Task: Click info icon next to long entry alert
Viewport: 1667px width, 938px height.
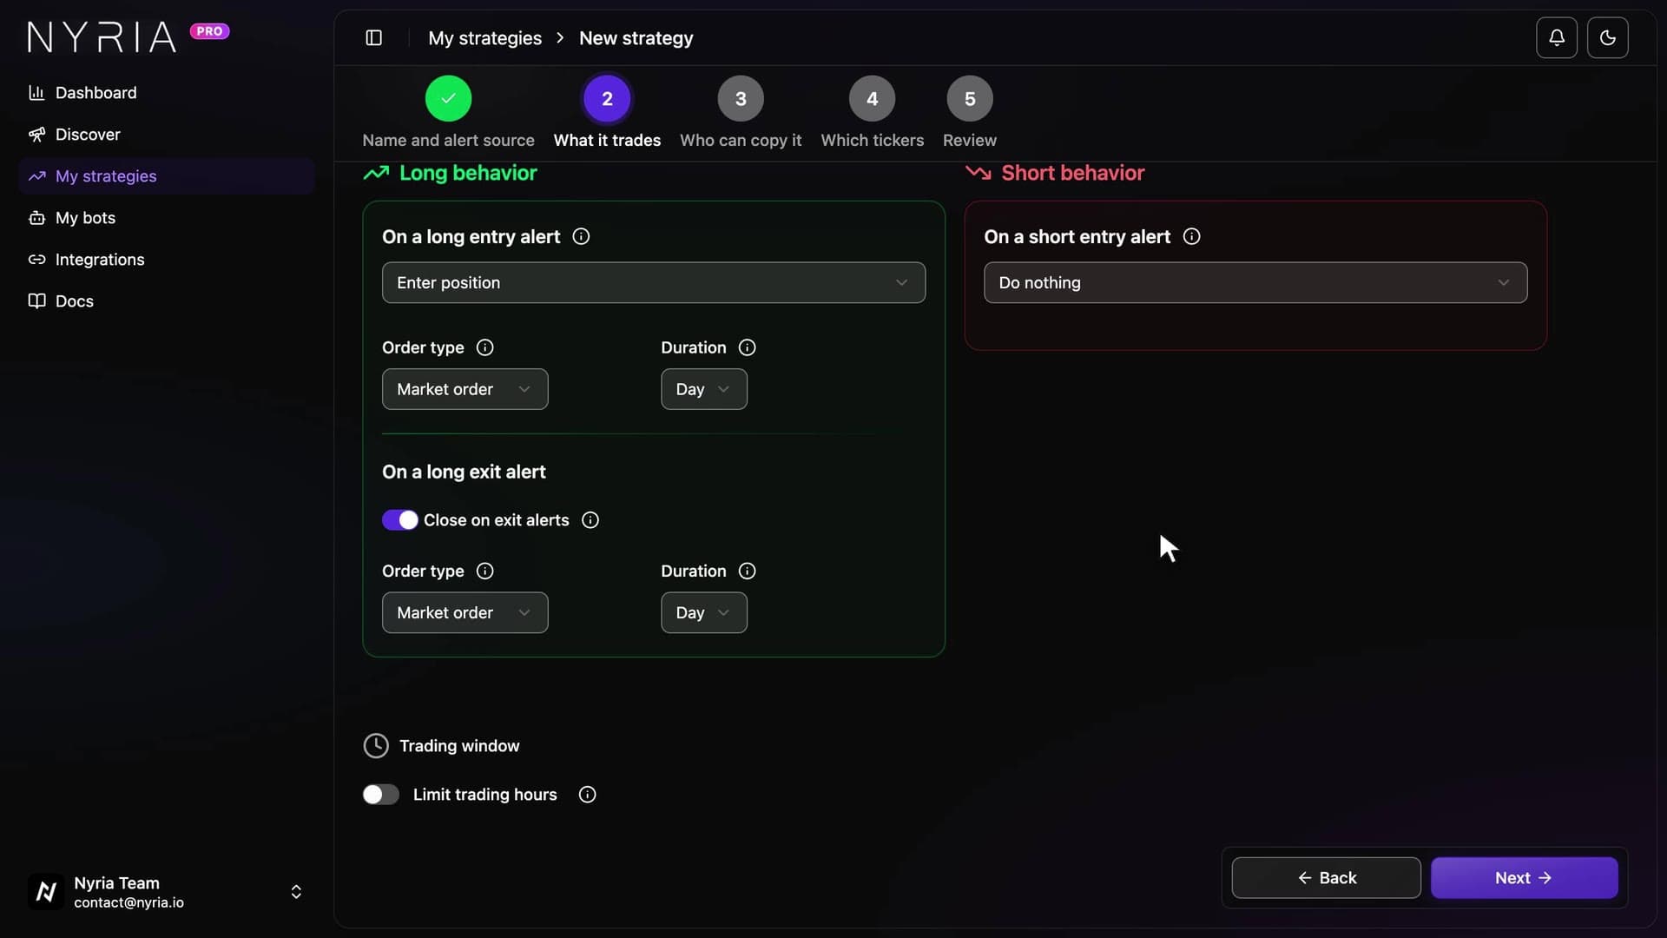Action: 582,236
